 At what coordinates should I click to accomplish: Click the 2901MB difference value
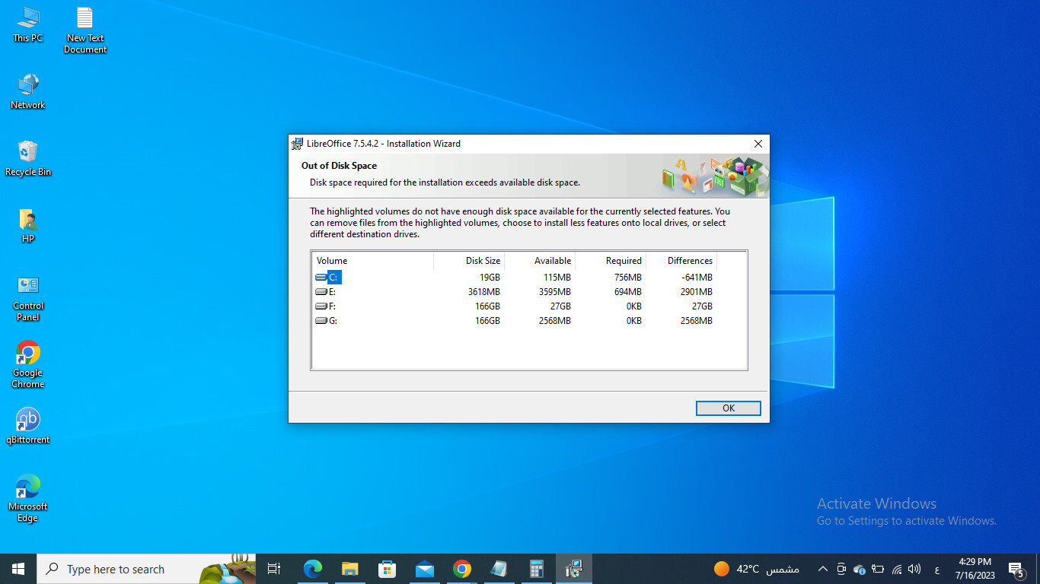[697, 292]
